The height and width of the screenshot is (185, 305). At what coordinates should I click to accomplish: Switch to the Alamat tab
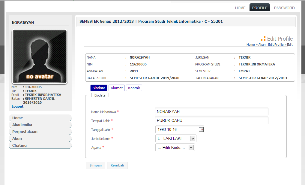click(116, 88)
